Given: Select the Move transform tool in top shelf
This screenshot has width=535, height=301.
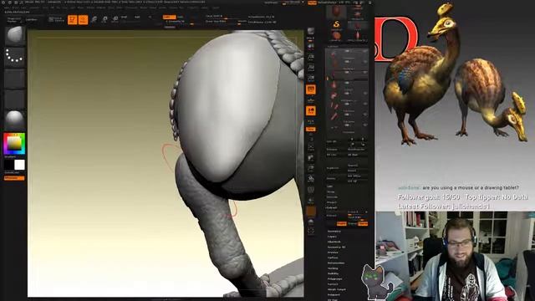Looking at the screenshot, I should tap(94, 19).
